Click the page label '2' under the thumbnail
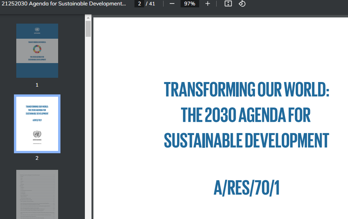The width and height of the screenshot is (348, 219). click(37, 158)
